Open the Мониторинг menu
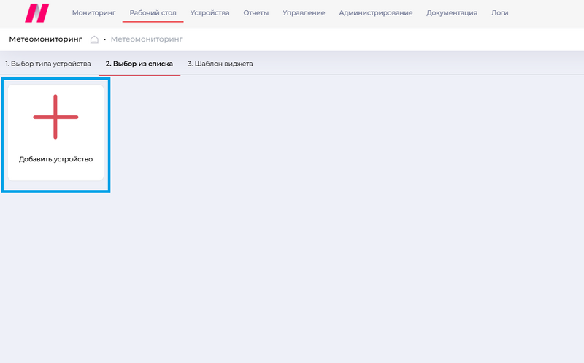 click(94, 12)
